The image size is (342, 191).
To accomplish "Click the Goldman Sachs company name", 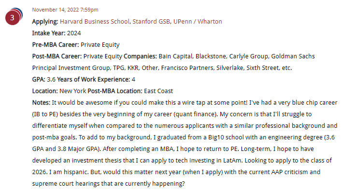I will pyautogui.click(x=293, y=56).
